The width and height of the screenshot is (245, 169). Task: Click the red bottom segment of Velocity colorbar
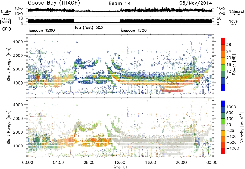click(223, 151)
